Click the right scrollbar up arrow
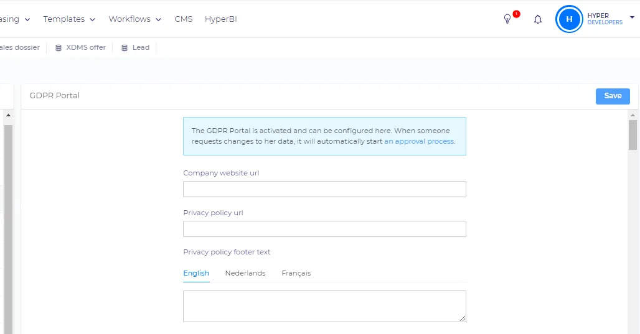The height and width of the screenshot is (334, 640). 633,116
